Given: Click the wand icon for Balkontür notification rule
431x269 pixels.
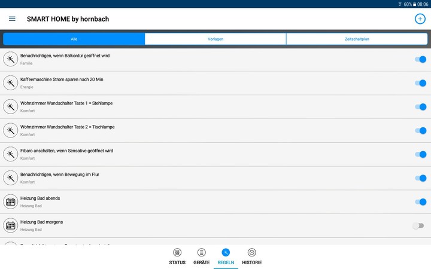Looking at the screenshot, I should pyautogui.click(x=10, y=59).
